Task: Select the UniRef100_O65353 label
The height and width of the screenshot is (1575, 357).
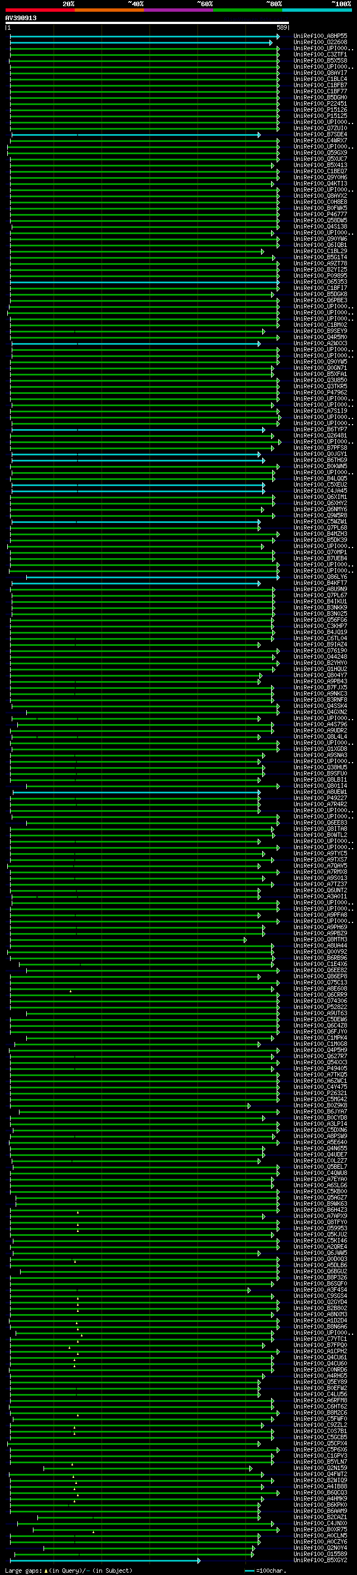Action: coord(320,282)
